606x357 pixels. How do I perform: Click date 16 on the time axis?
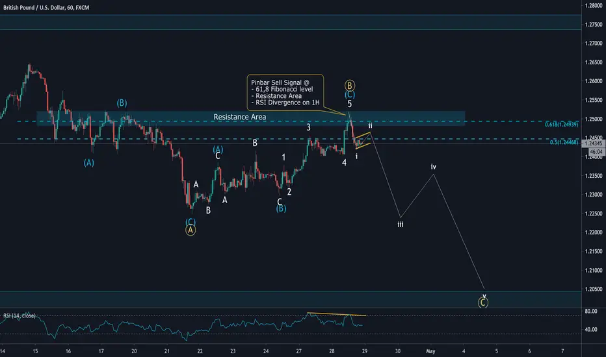[68, 352]
